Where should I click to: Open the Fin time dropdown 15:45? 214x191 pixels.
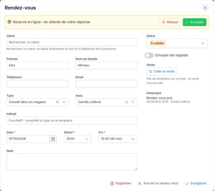118,139
